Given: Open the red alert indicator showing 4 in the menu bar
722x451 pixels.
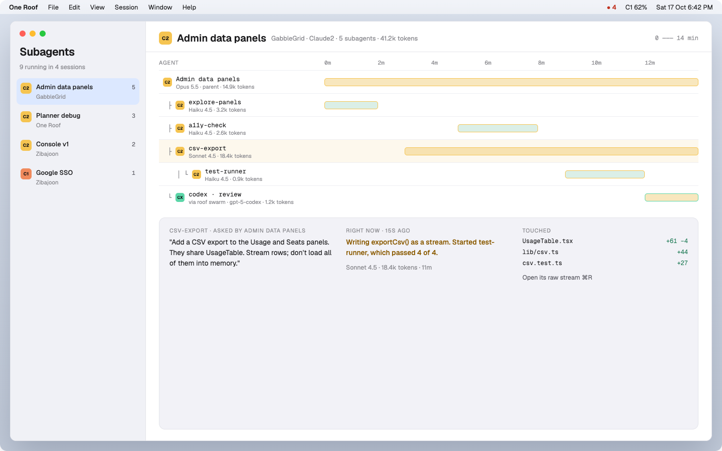Looking at the screenshot, I should pos(612,7).
